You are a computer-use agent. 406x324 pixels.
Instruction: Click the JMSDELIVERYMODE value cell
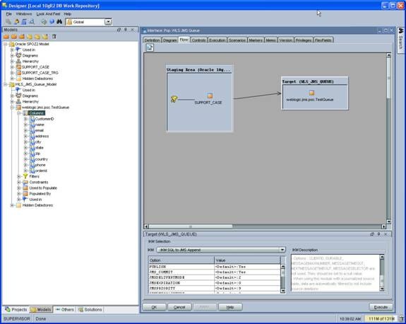point(247,277)
